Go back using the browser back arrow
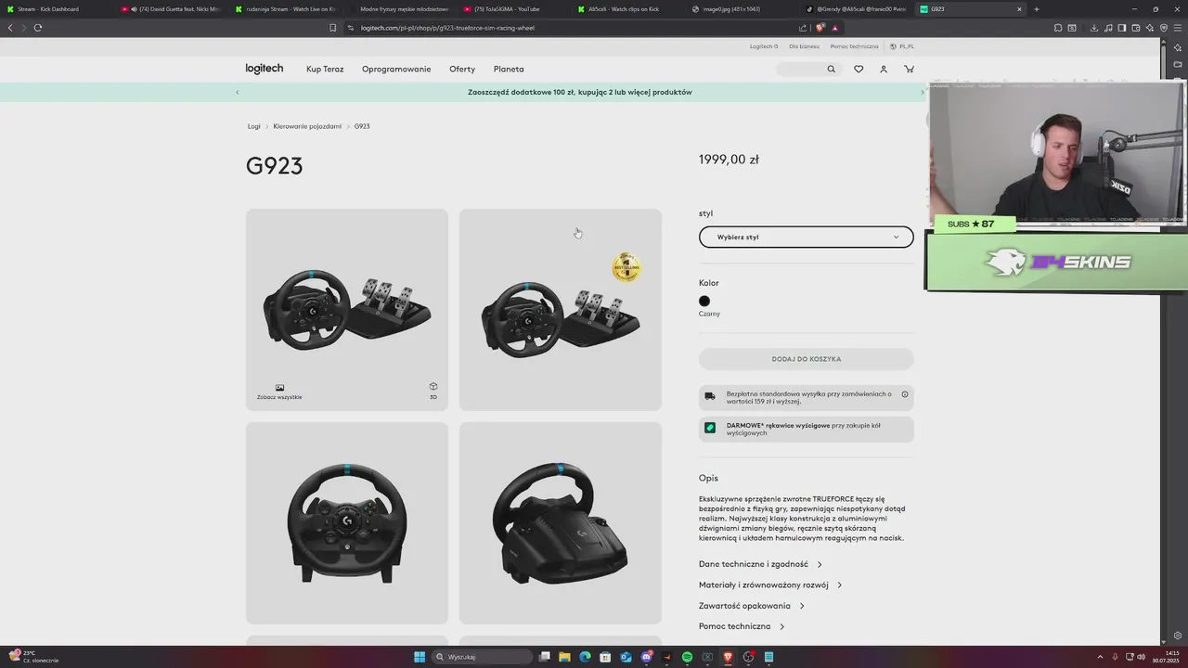The image size is (1188, 668). click(x=10, y=28)
